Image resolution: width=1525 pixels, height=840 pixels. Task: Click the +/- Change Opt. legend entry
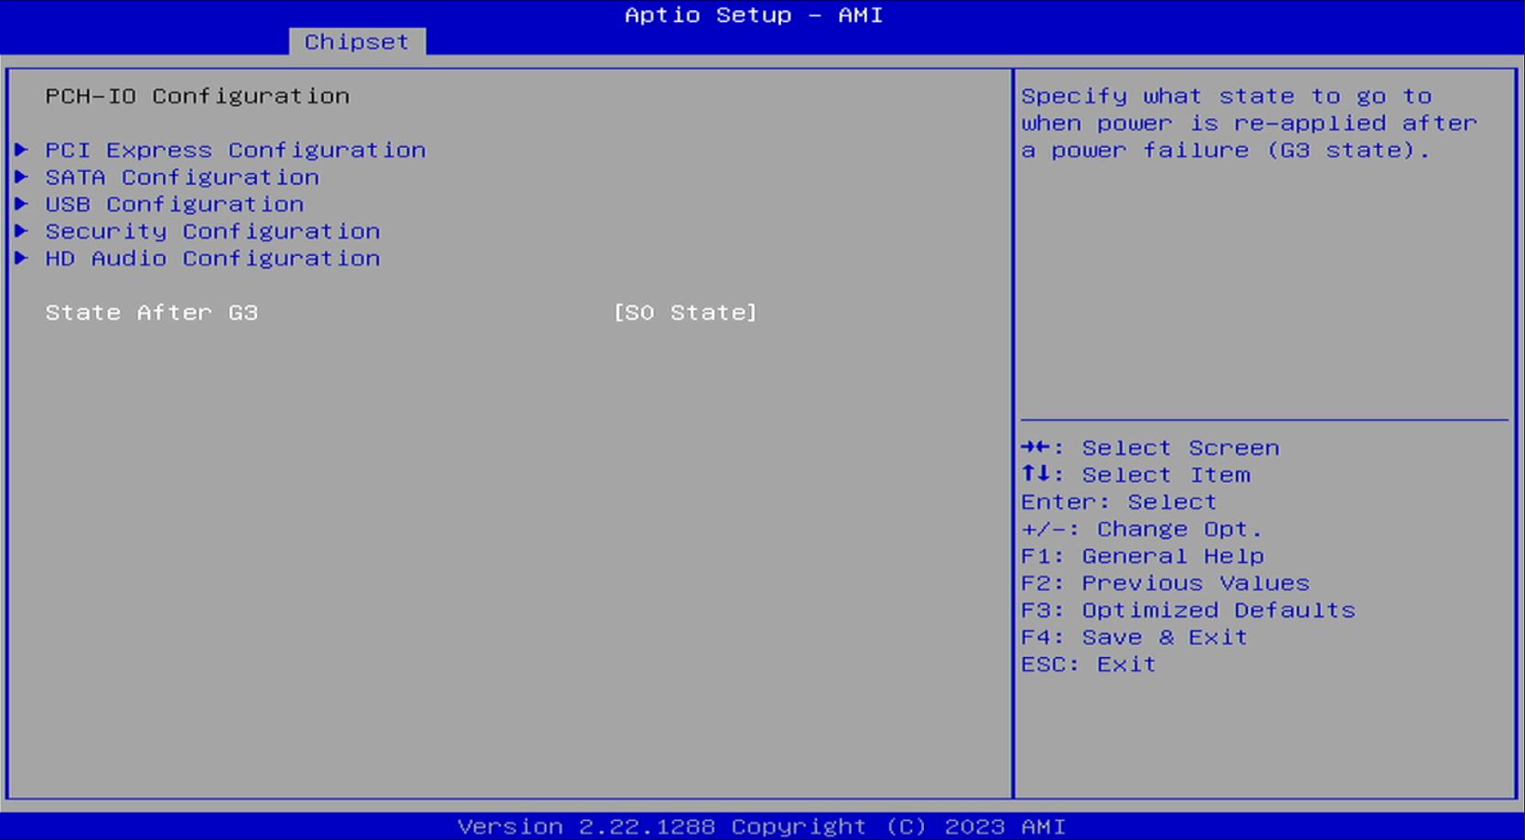click(x=1141, y=528)
